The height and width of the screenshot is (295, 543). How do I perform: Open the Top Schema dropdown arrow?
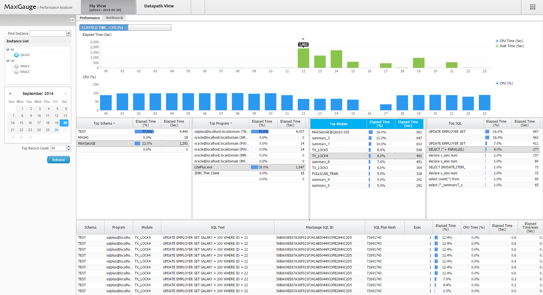[x=114, y=123]
